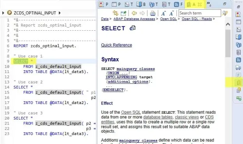Image resolution: width=243 pixels, height=144 pixels.
Task: Click z_cds_default_input on line 10
Action: pyautogui.click(x=58, y=67)
